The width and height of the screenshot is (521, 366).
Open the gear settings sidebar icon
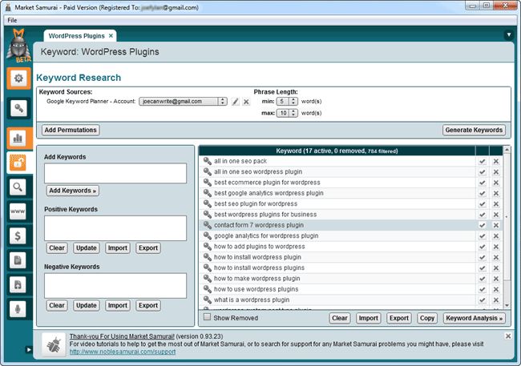click(18, 78)
